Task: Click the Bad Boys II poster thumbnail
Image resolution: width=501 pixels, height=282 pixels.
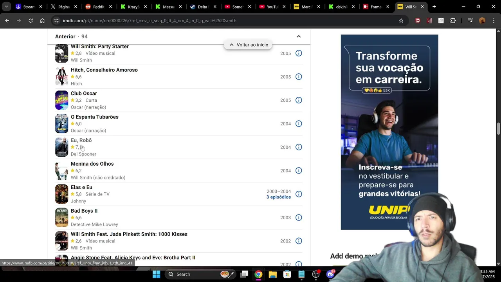Action: [x=61, y=218]
